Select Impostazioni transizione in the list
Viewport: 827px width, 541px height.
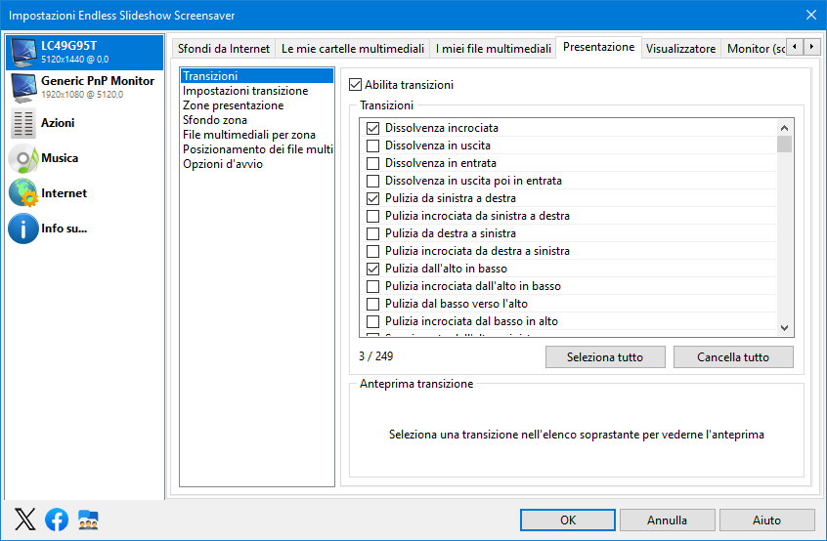257,91
